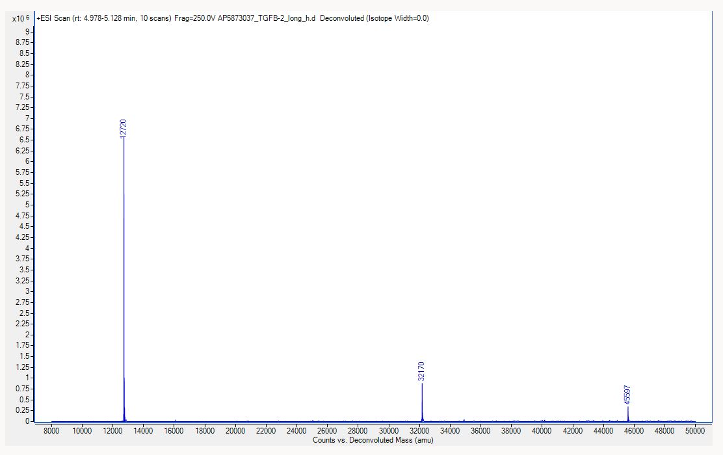Click the 26000 mass axis tick label
The image size is (723, 455).
pos(326,430)
